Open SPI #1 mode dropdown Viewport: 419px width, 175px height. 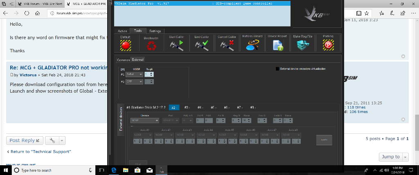[x=134, y=75]
